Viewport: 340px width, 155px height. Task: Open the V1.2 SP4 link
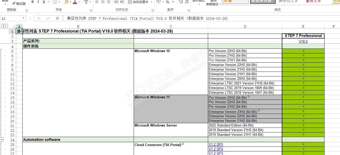216,149
